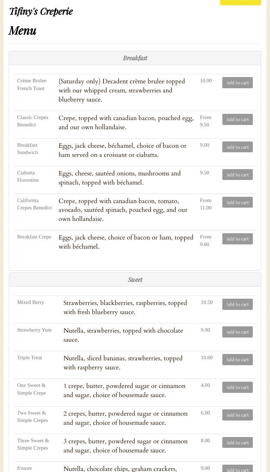
Task: Add Classic Crepes Benedict to cart
Action: pyautogui.click(x=237, y=119)
